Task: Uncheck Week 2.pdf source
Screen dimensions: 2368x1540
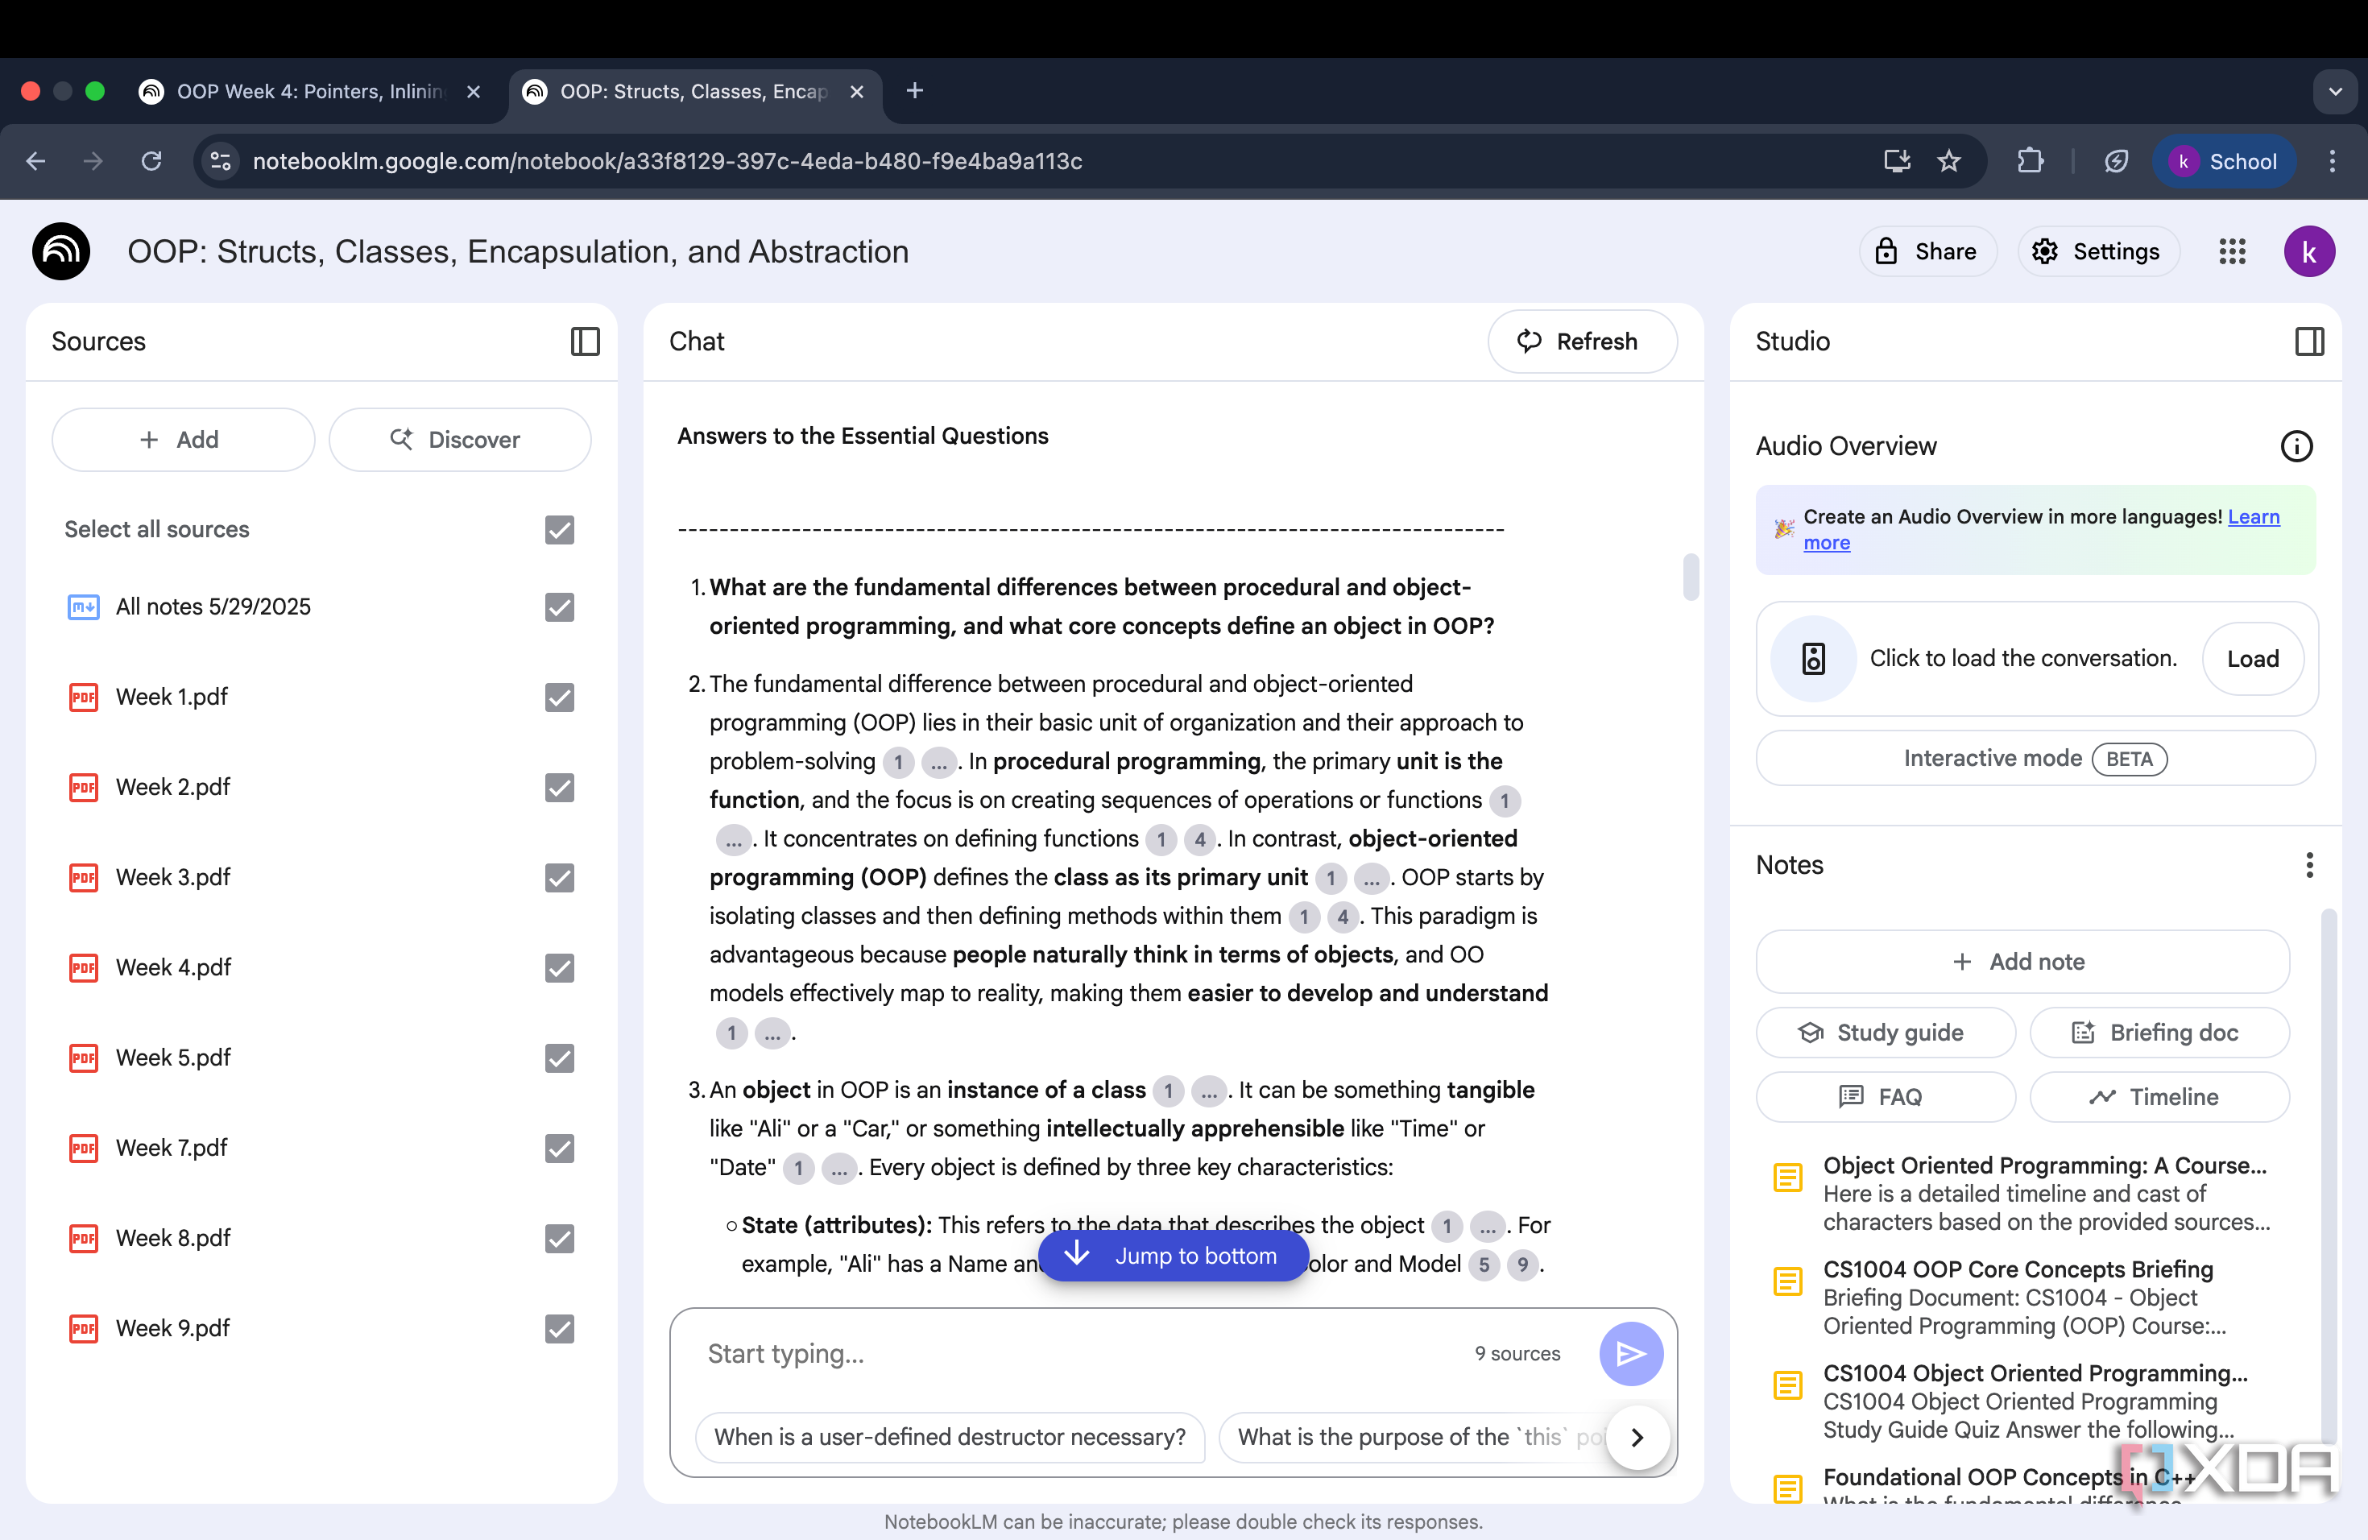Action: coord(559,788)
